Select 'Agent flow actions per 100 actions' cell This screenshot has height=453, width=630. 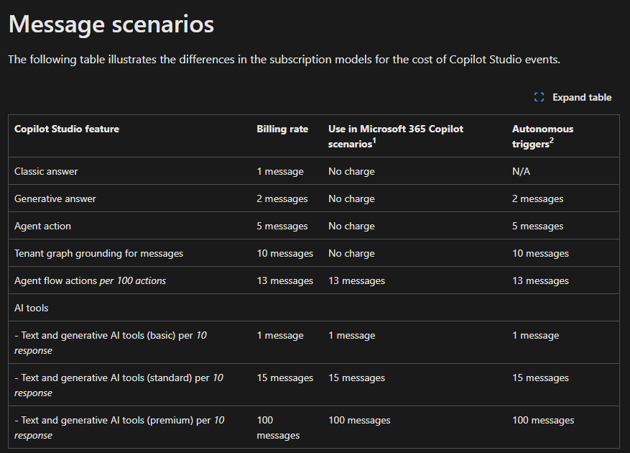pyautogui.click(x=90, y=281)
